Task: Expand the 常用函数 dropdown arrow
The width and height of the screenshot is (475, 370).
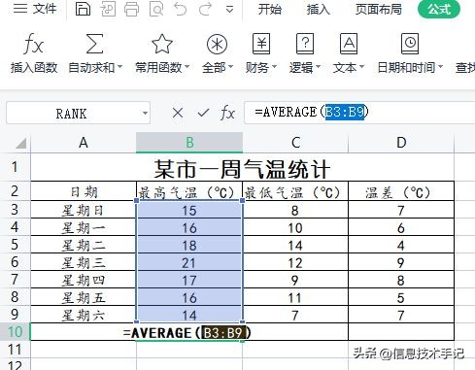Action: coord(187,67)
